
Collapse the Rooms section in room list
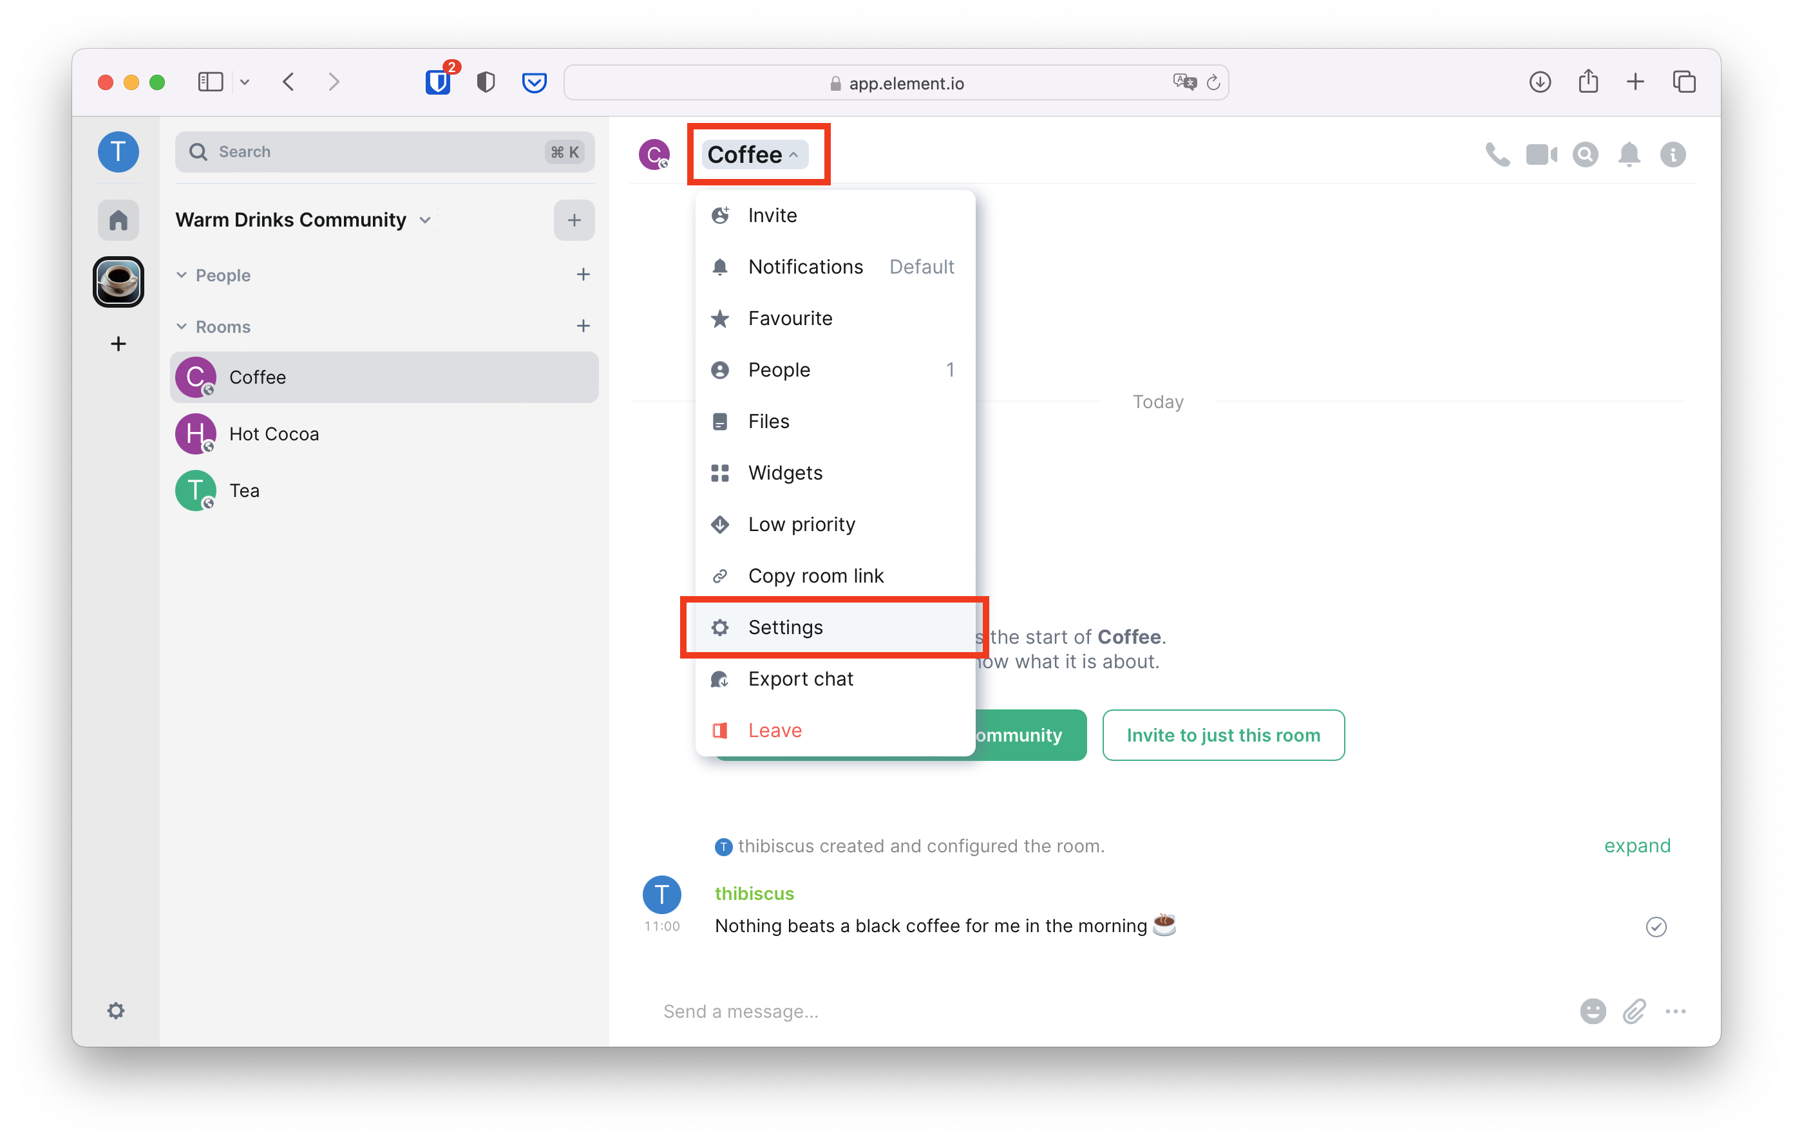[x=182, y=327]
